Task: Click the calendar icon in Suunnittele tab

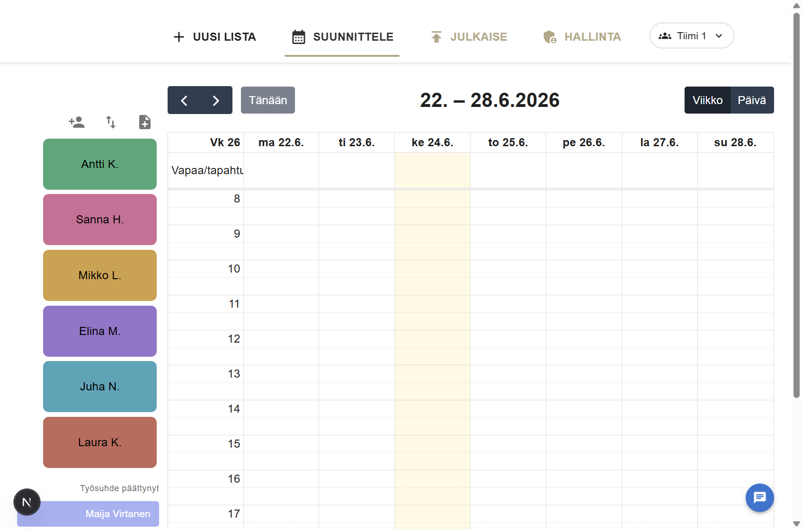Action: (x=299, y=37)
